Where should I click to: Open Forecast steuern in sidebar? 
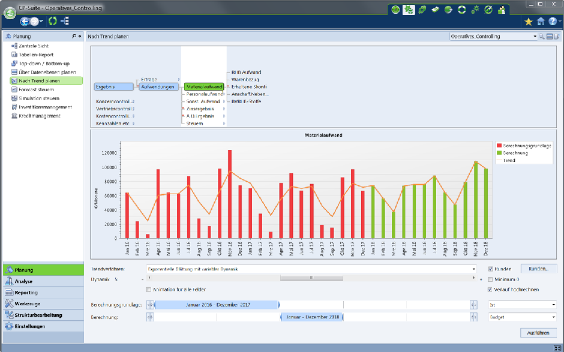coord(37,89)
